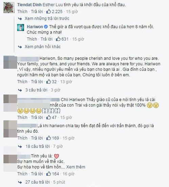Open Hariwon's avatar thumbnail
This screenshot has width=169, height=187.
coord(21,27)
